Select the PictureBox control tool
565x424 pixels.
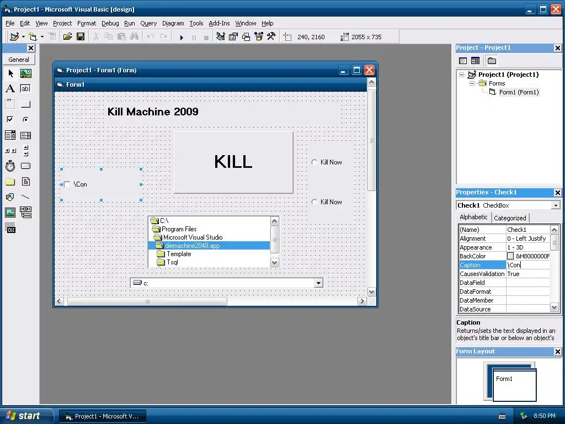pyautogui.click(x=25, y=73)
